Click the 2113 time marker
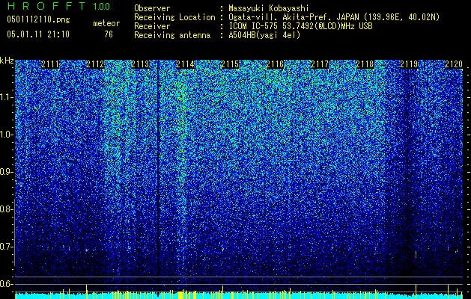The height and width of the screenshot is (299, 471). click(140, 64)
